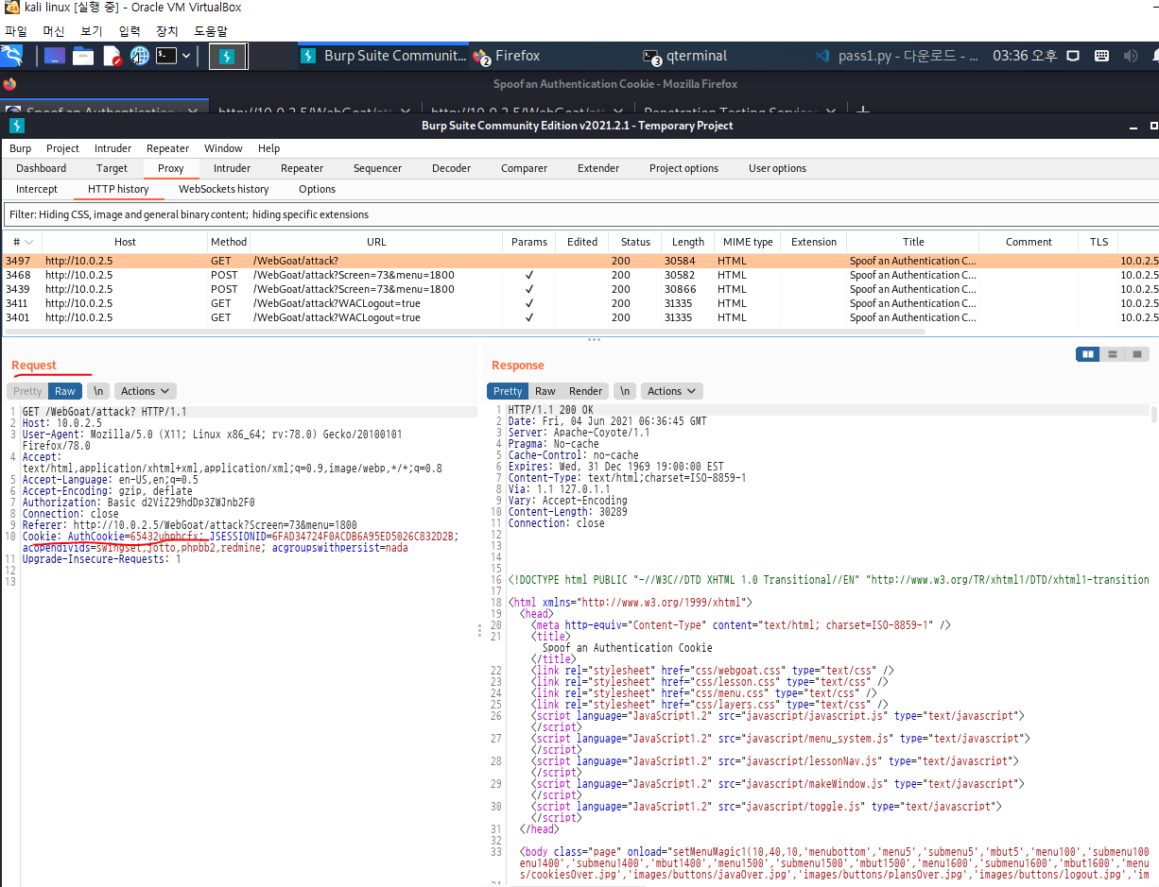This screenshot has height=887, width=1159.
Task: Select the Burp workspace switcher icon
Action: [x=227, y=57]
